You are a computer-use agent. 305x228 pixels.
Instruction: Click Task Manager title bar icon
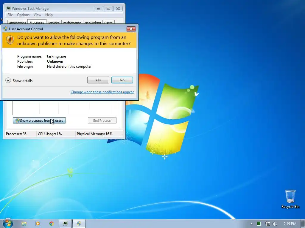point(8,8)
